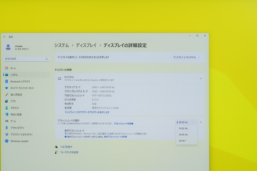Open 個人用設定 page
257x171 pixels.
point(26,95)
